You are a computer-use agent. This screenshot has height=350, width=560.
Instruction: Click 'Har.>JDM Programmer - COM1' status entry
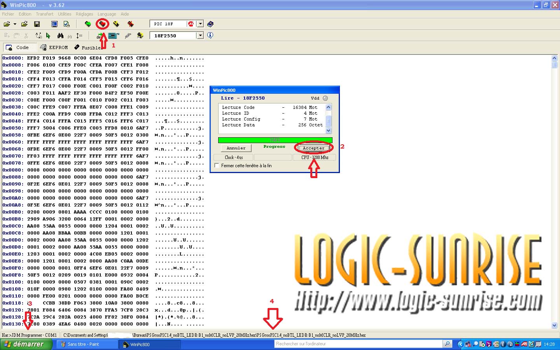coord(30,335)
